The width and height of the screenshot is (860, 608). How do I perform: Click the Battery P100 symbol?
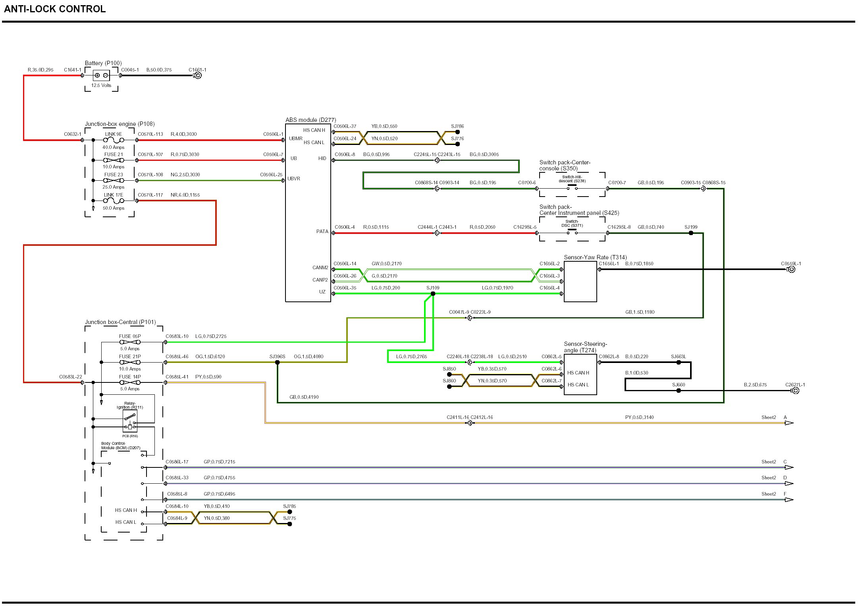(101, 75)
